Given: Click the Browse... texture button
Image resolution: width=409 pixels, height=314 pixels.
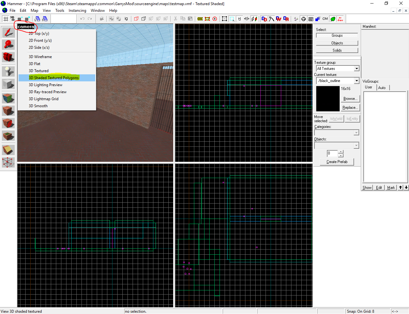Looking at the screenshot, I should coord(350,99).
